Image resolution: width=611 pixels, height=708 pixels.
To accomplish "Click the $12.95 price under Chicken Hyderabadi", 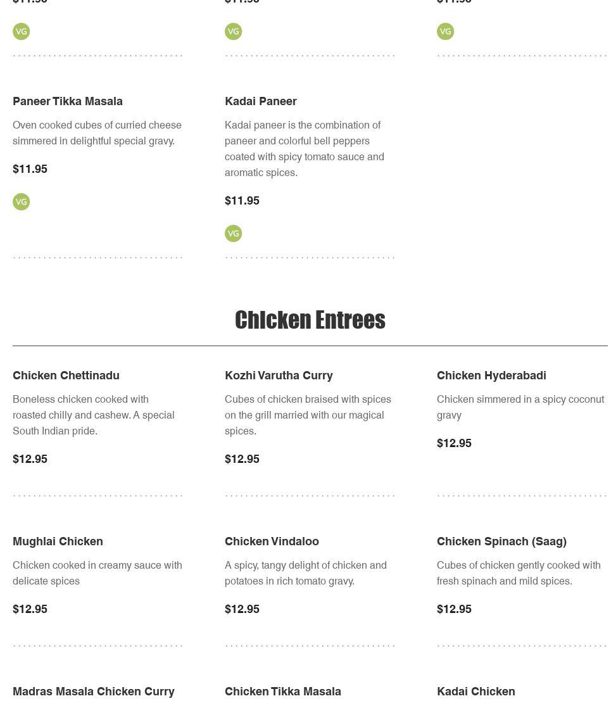I will click(454, 443).
